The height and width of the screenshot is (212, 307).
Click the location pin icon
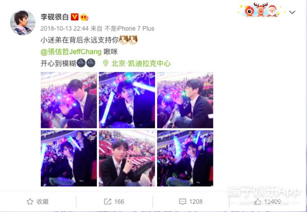coord(106,63)
